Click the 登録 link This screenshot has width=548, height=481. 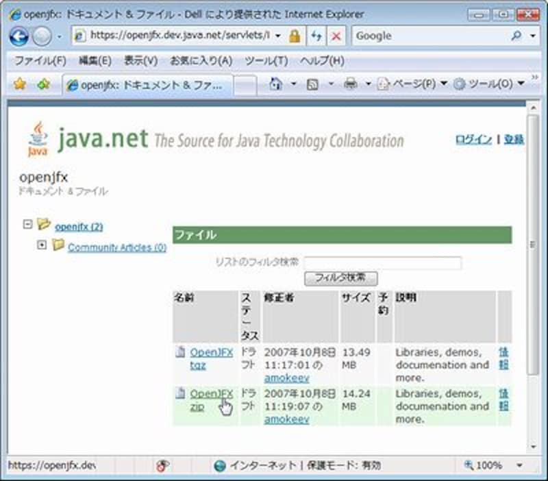click(514, 140)
